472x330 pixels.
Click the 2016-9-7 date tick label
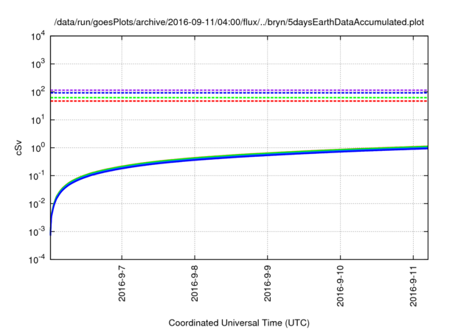(x=122, y=284)
